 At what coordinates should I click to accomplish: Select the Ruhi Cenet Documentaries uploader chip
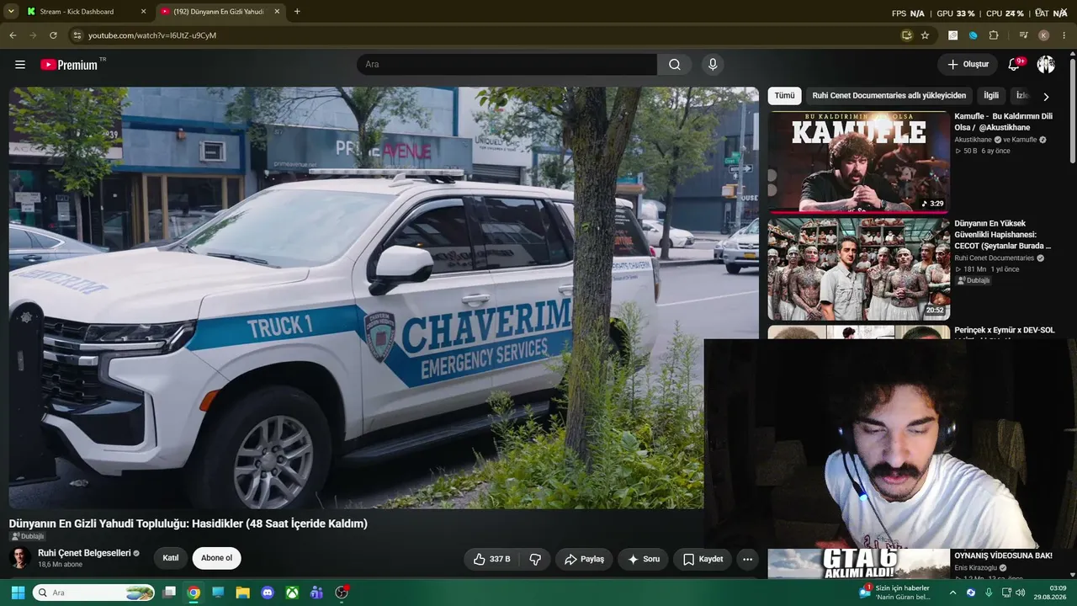click(889, 96)
